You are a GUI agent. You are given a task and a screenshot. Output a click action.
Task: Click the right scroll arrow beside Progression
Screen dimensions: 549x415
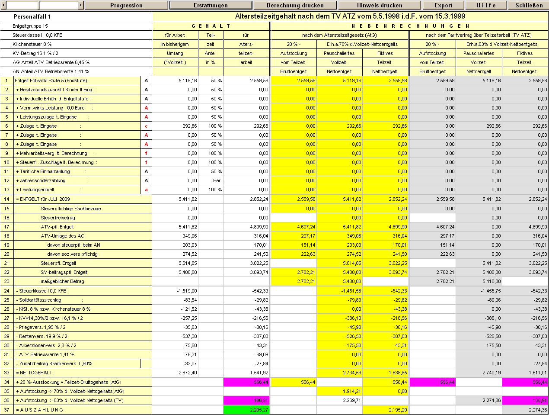[x=81, y=5]
